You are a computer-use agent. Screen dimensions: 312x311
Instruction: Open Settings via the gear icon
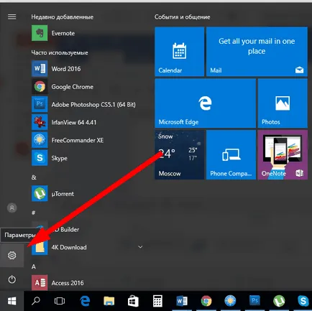coord(12,255)
